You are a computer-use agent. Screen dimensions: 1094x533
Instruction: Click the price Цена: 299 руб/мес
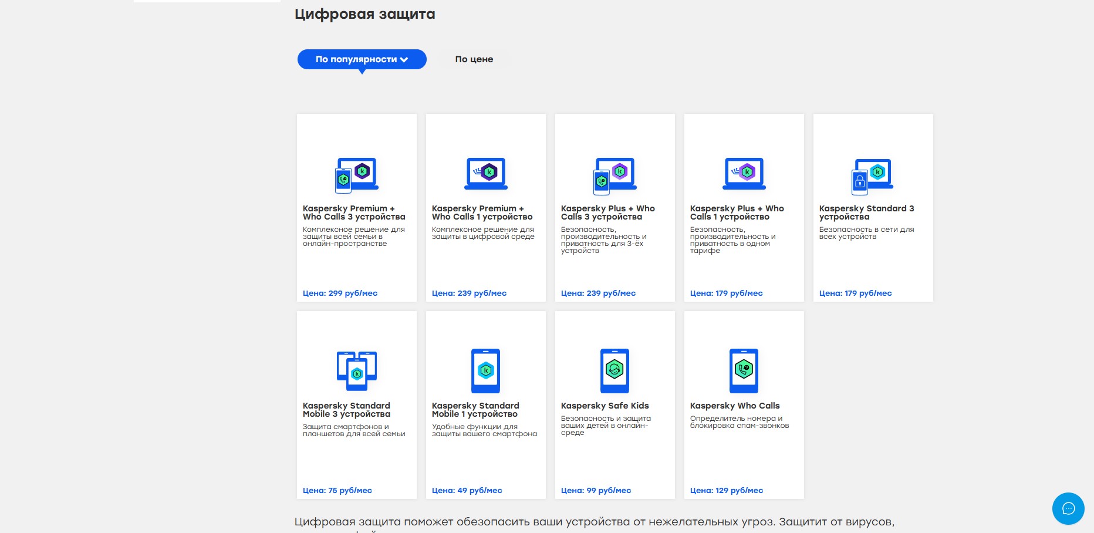pyautogui.click(x=340, y=293)
